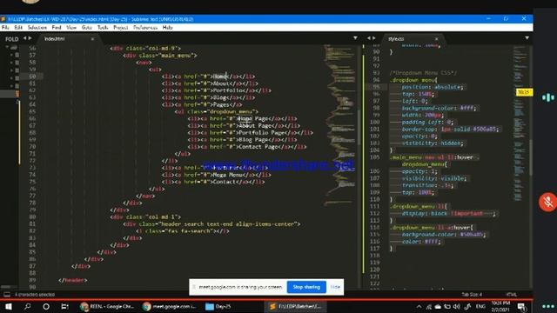The height and width of the screenshot is (313, 557).
Task: Open the taskbar clock and calendar
Action: (501, 306)
